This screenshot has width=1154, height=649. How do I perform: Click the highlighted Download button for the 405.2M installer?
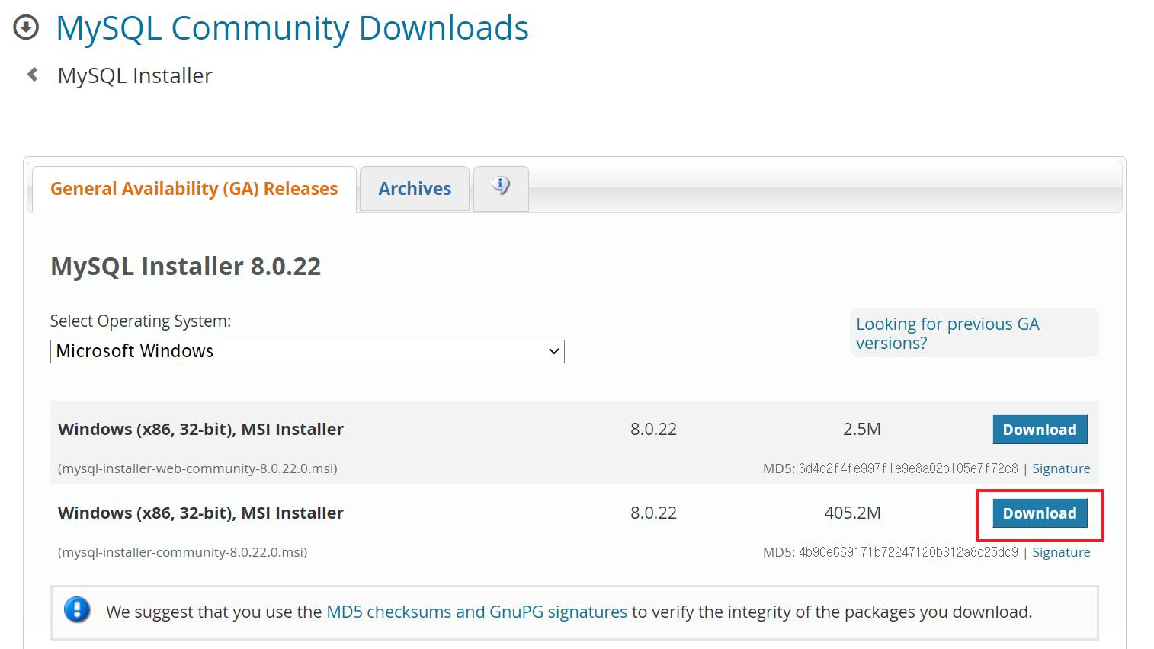coord(1040,513)
